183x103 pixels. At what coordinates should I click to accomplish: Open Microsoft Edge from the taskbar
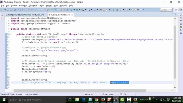click(84, 100)
